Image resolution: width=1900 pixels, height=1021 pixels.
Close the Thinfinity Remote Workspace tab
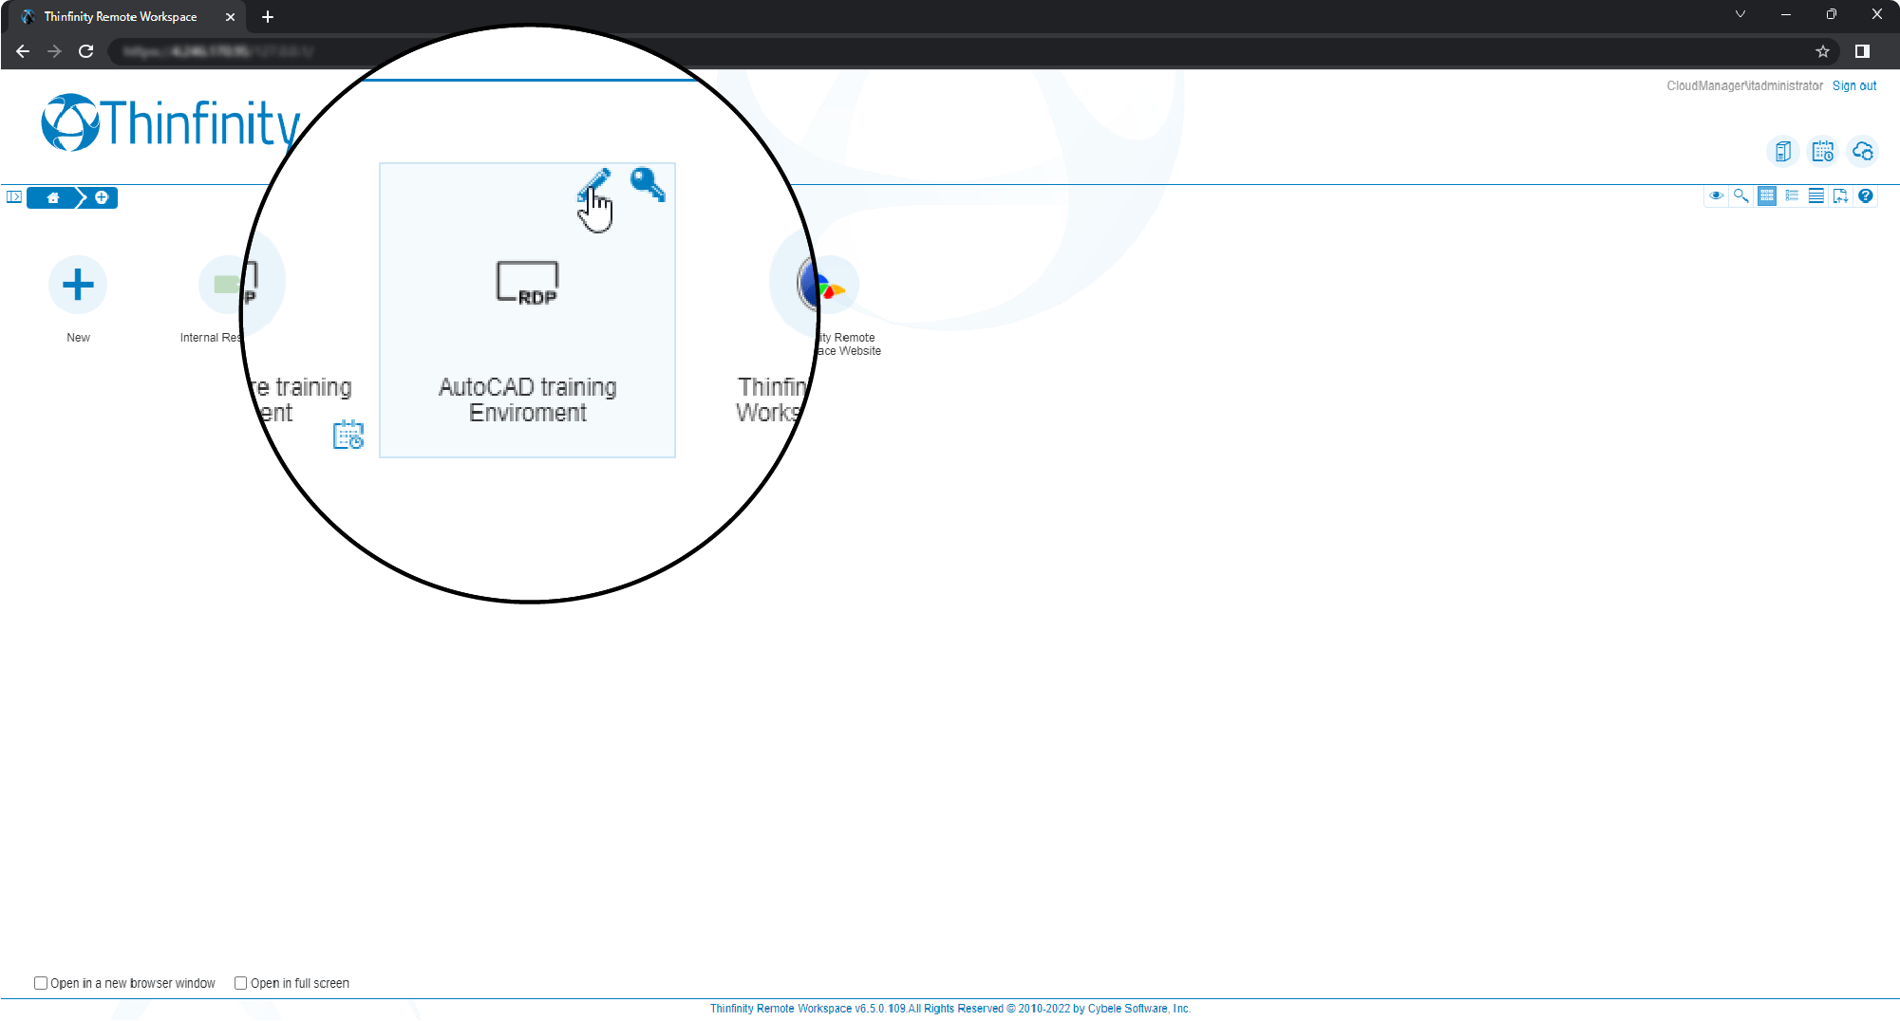[230, 16]
